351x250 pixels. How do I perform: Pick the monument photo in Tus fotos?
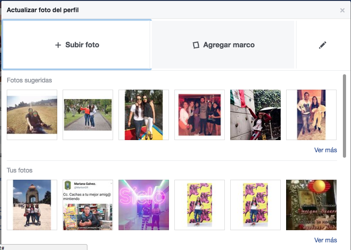tap(32, 205)
